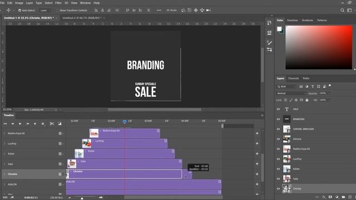356x200 pixels.
Task: Toggle Show Transform Controls checkbox
Action: 57,11
